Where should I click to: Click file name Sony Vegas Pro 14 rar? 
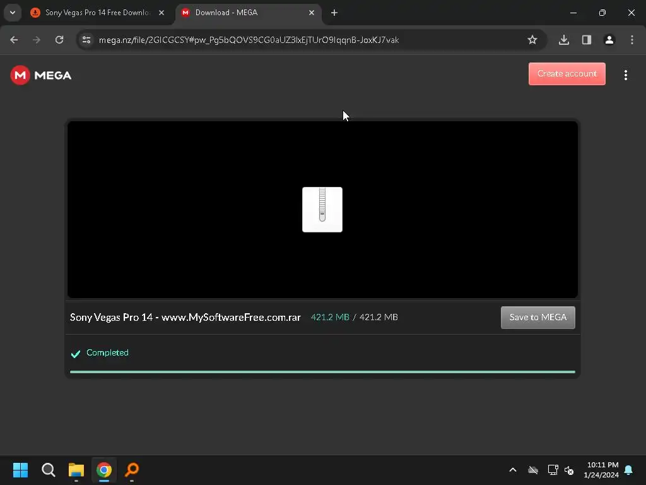185,317
